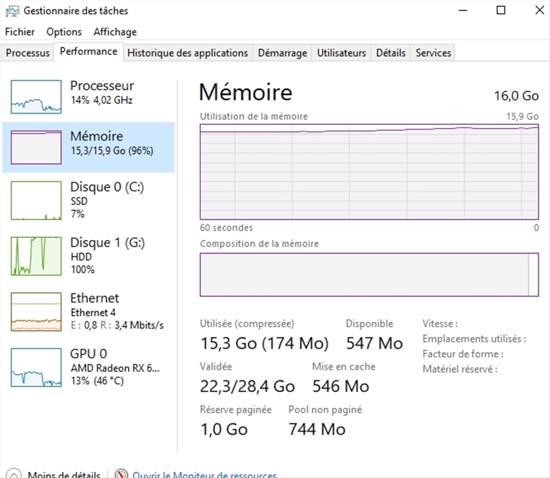
Task: Switch to Historique des applications tab
Action: click(x=188, y=53)
